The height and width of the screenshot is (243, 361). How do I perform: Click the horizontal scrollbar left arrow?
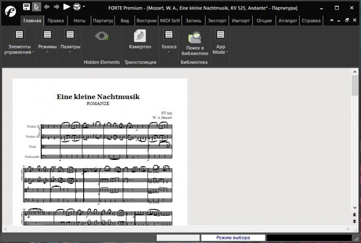[6, 229]
